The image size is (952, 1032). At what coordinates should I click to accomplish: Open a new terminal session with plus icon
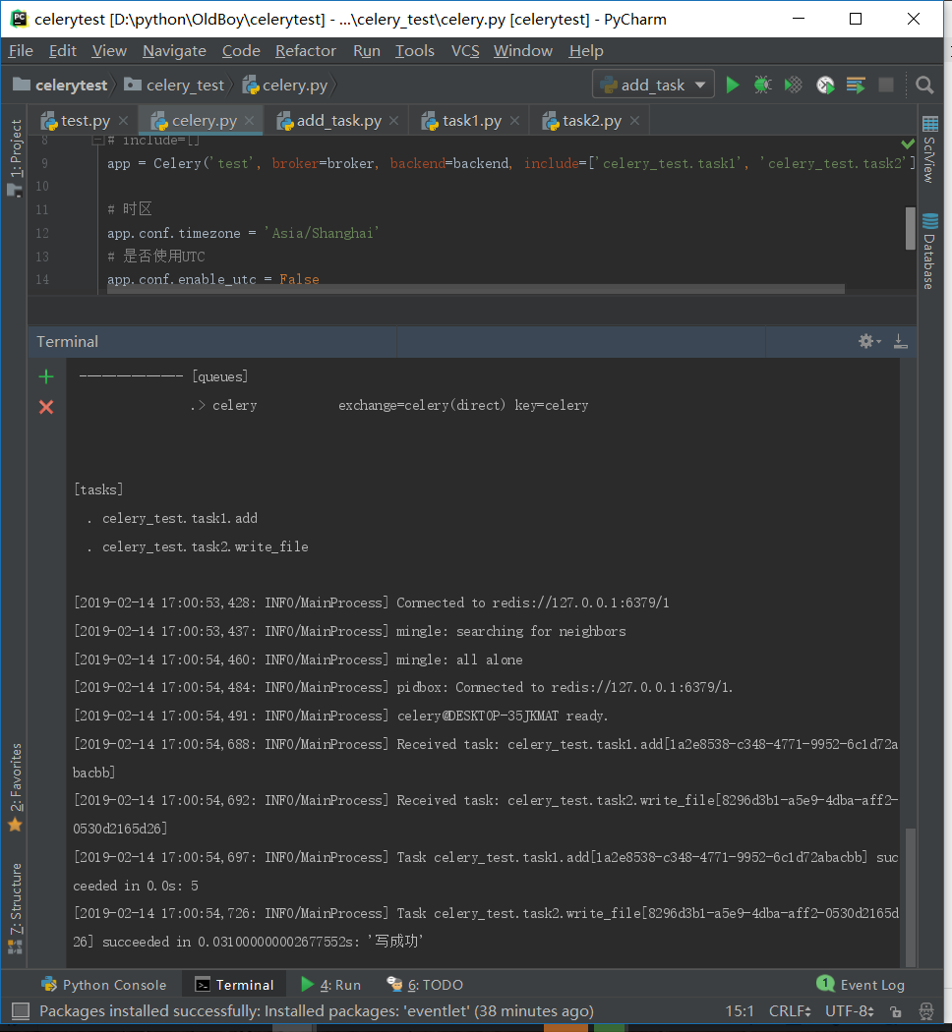click(46, 376)
